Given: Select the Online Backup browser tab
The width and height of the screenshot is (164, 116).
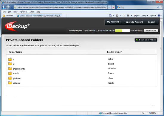Looking at the screenshot, I should [39, 16].
